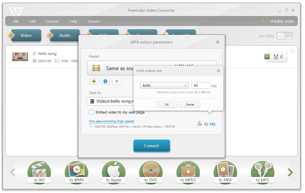Click the to AVI format icon
The width and height of the screenshot is (305, 193).
click(39, 172)
